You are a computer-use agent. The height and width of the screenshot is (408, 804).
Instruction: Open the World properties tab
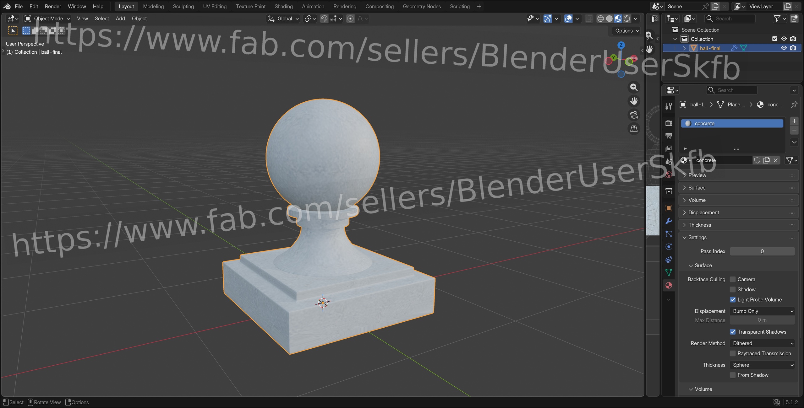pos(669,174)
